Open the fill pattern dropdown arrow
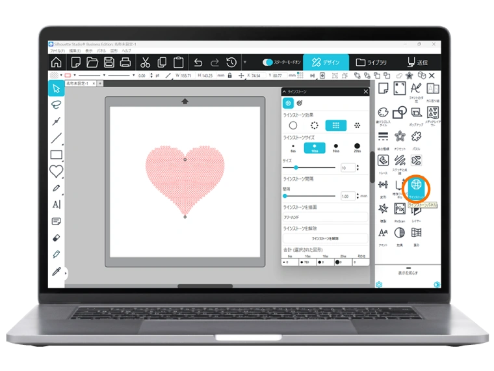This screenshot has height=371, width=494. [x=61, y=76]
